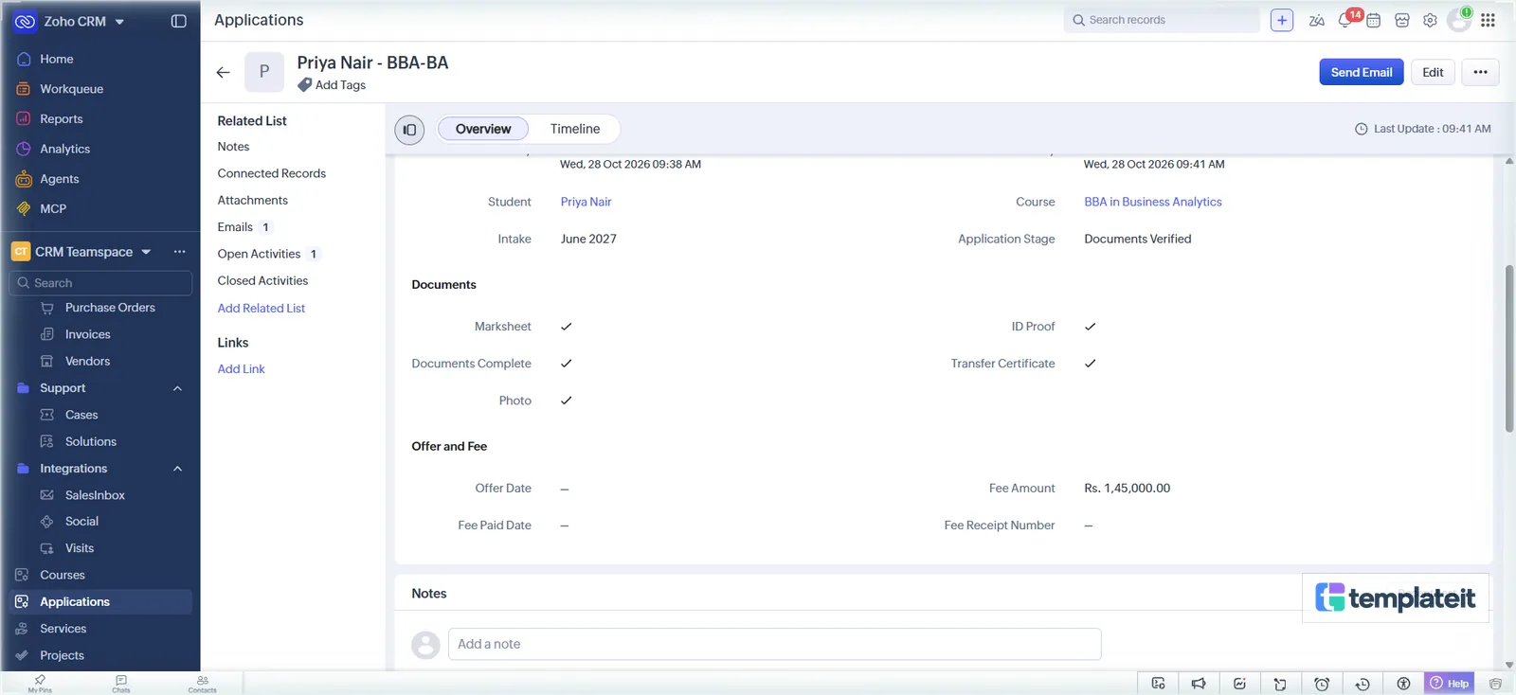The image size is (1516, 695).
Task: Click the Add Link link
Action: point(242,369)
